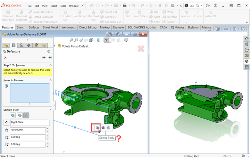250x158 pixels.
Task: Click the Items to Remove selection box
Action: pos(30,93)
